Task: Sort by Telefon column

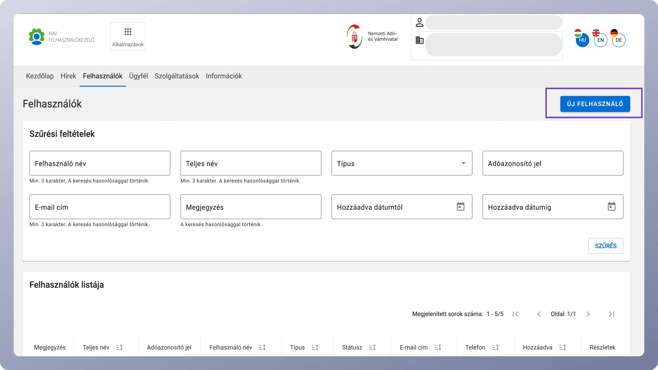Action: tap(495, 347)
